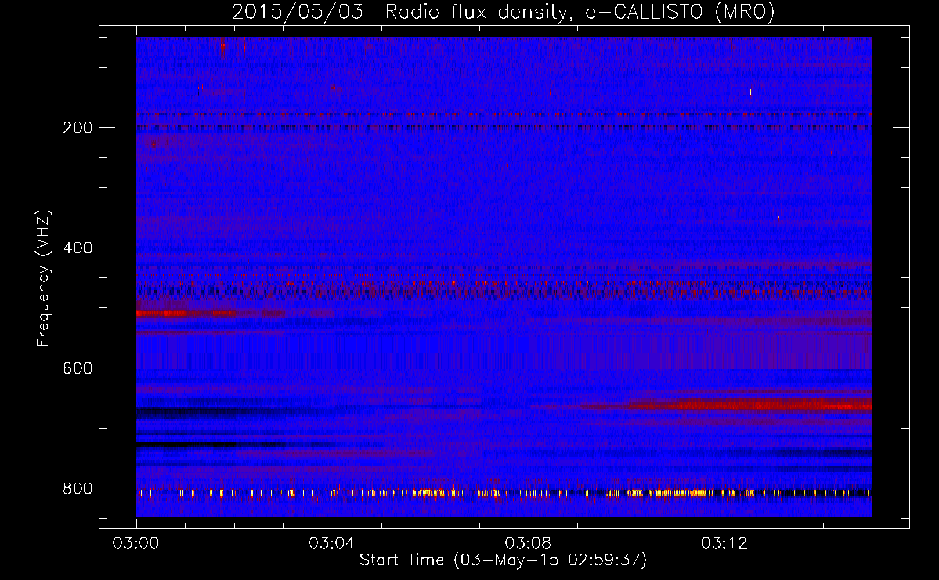Click the 600 frequency tick label
This screenshot has height=580, width=939.
78,368
